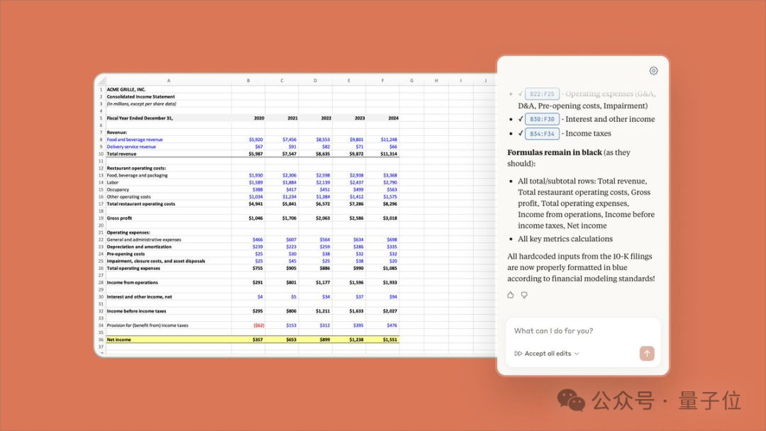
Task: Click the B30:F30 cell range chip
Action: pyautogui.click(x=542, y=119)
